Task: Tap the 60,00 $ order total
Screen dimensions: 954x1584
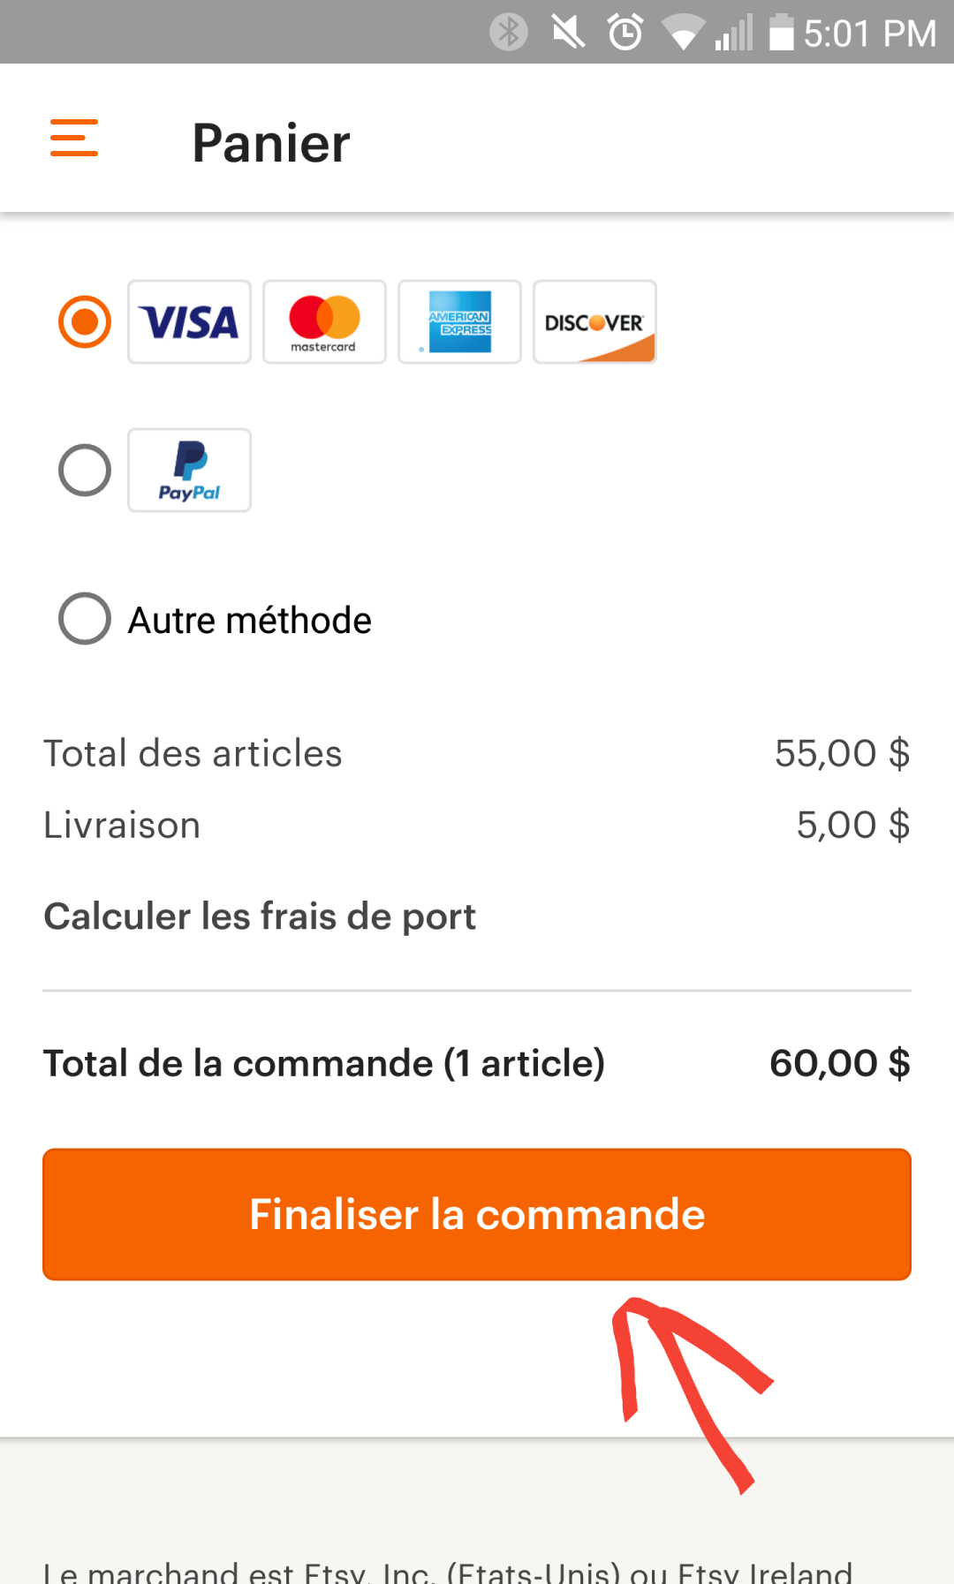Action: pyautogui.click(x=839, y=1063)
